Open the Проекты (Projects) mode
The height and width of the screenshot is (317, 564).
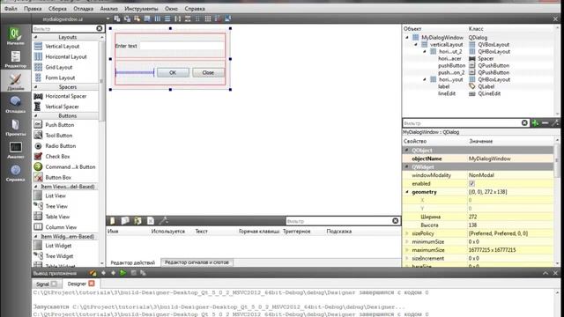pyautogui.click(x=15, y=127)
